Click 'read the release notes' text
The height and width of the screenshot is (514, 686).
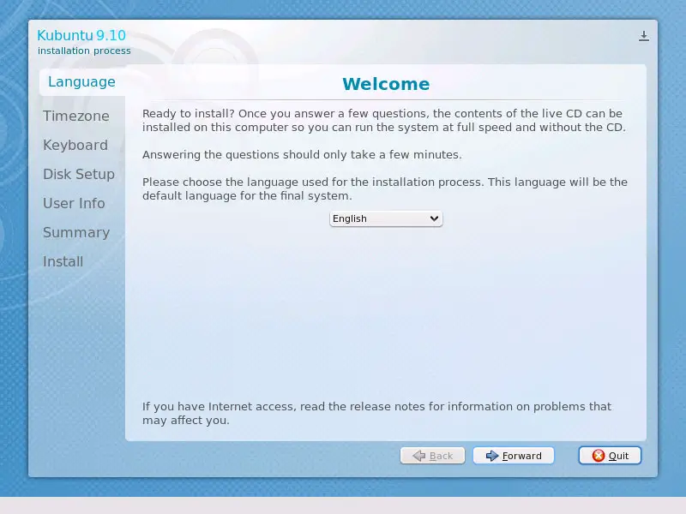pyautogui.click(x=363, y=406)
